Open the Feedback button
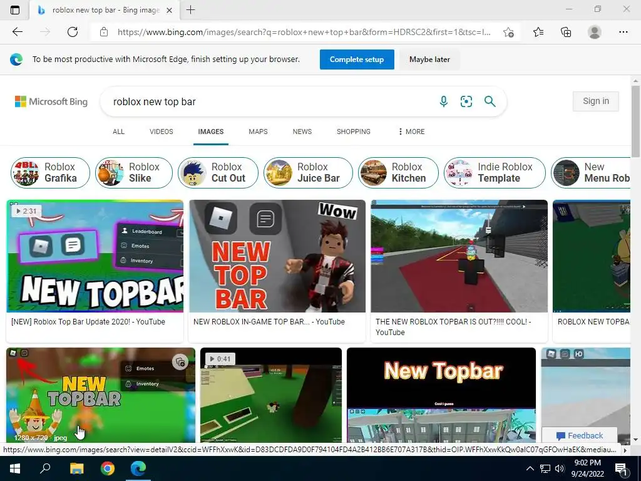Viewport: 641px width, 481px height. coord(579,436)
